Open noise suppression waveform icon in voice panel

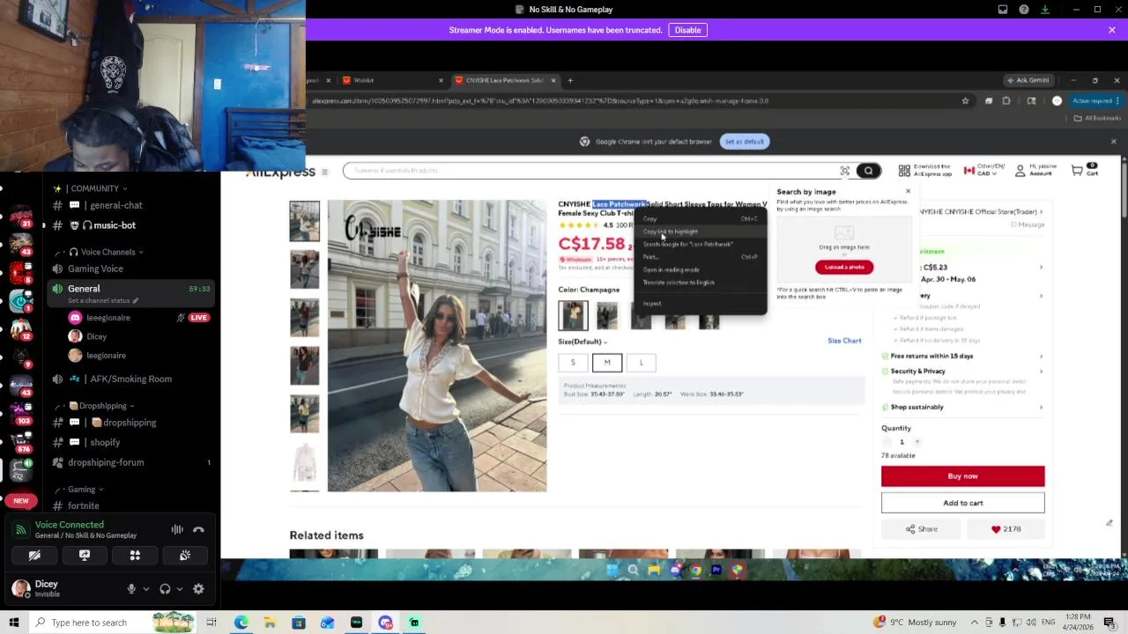click(x=177, y=529)
